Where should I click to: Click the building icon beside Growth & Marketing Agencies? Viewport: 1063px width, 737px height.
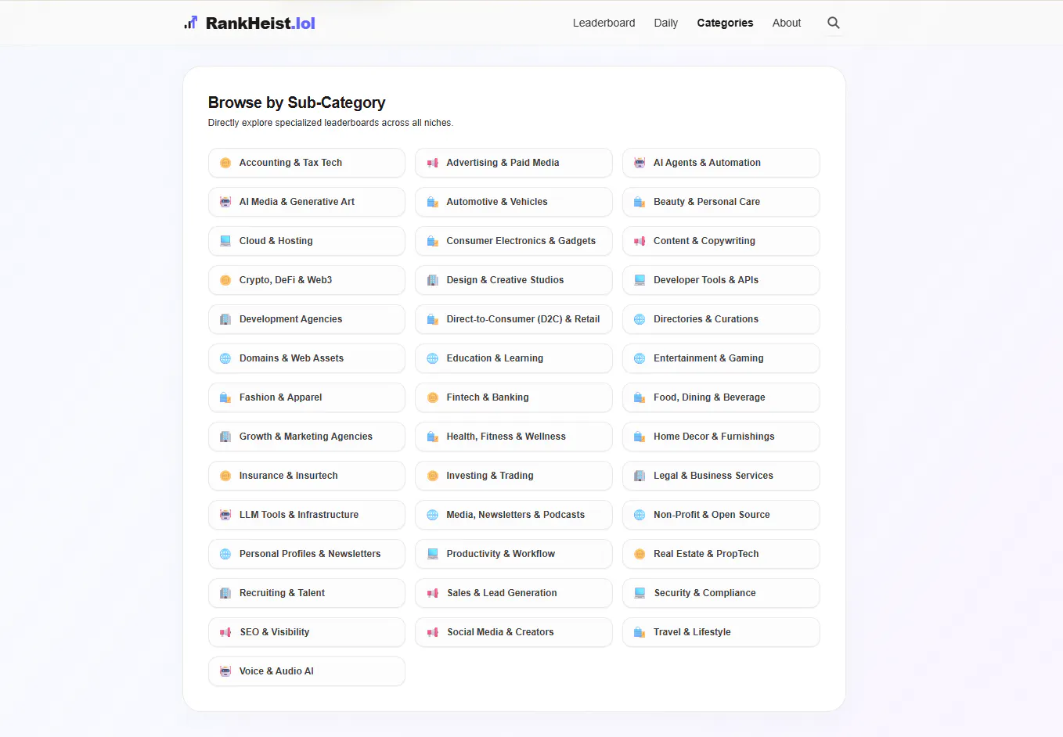click(x=225, y=437)
